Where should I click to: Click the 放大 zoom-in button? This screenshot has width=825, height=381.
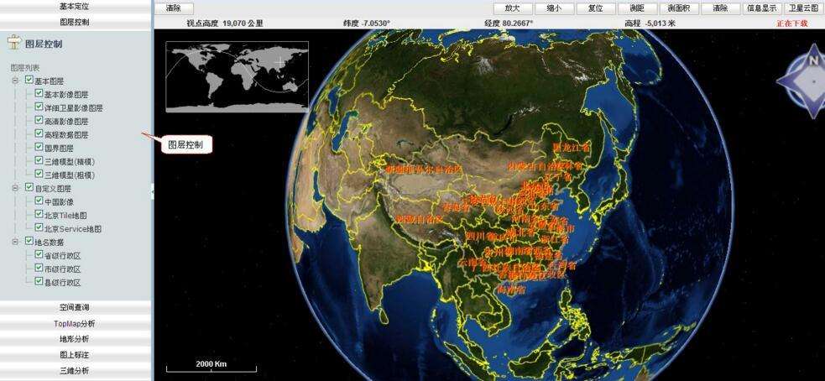pyautogui.click(x=512, y=8)
